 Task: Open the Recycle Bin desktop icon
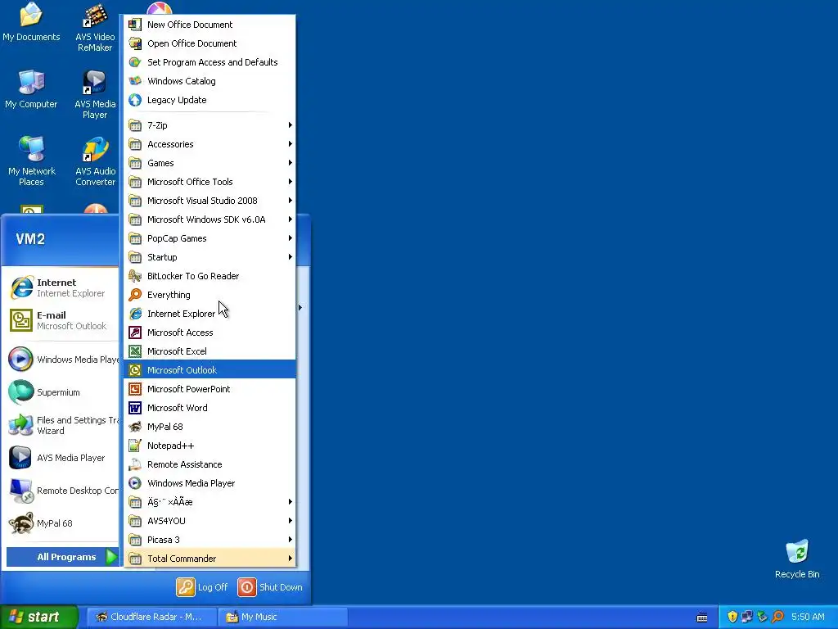point(797,559)
